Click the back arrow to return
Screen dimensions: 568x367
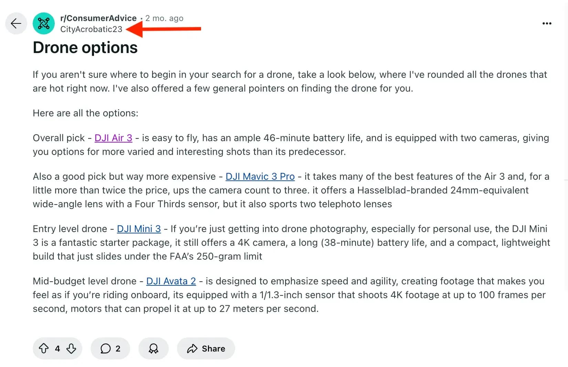coord(16,23)
